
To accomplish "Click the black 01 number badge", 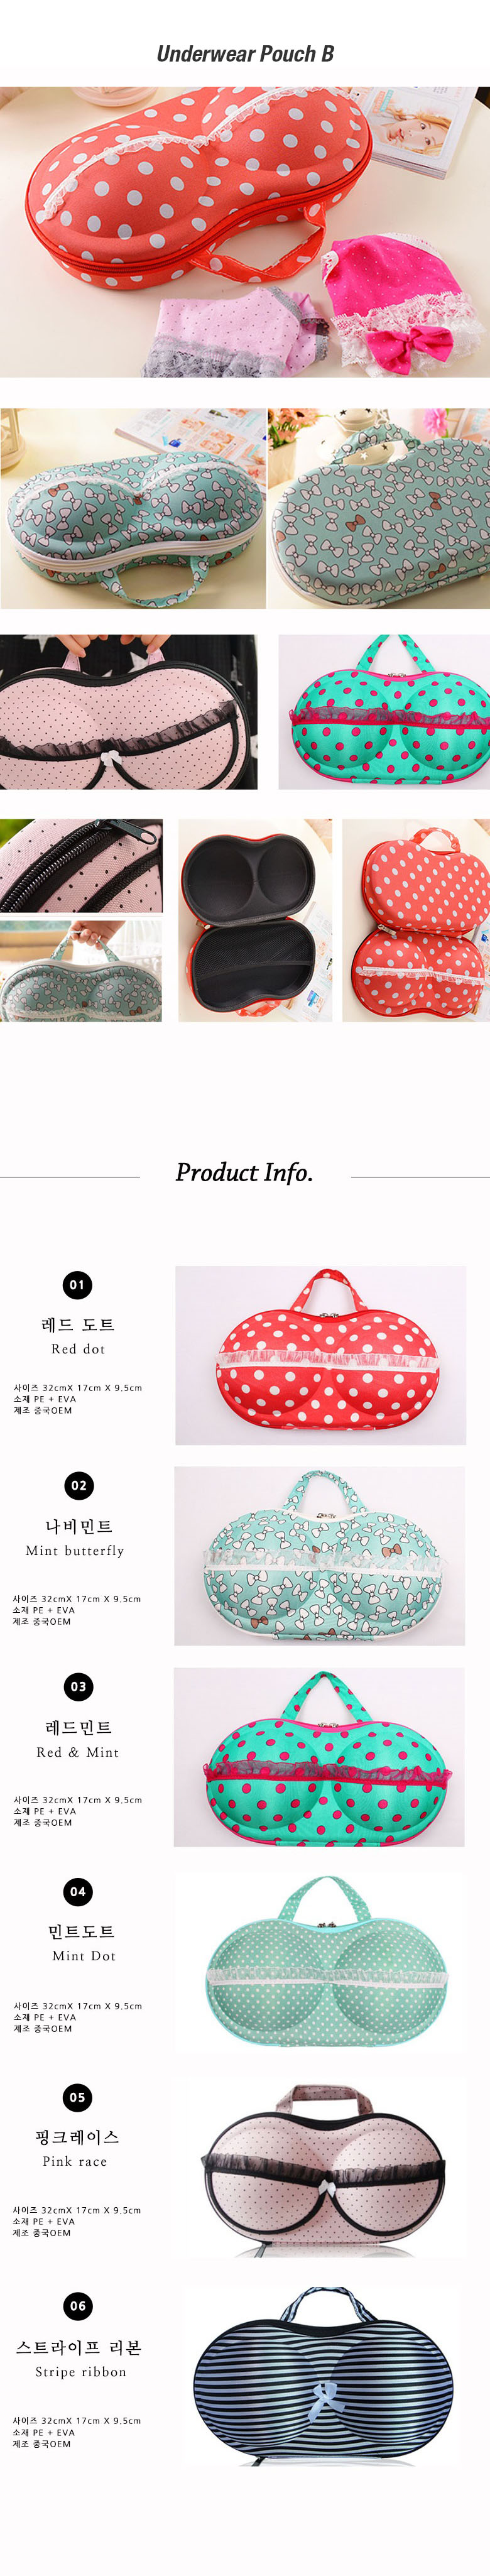I will pyautogui.click(x=78, y=1285).
